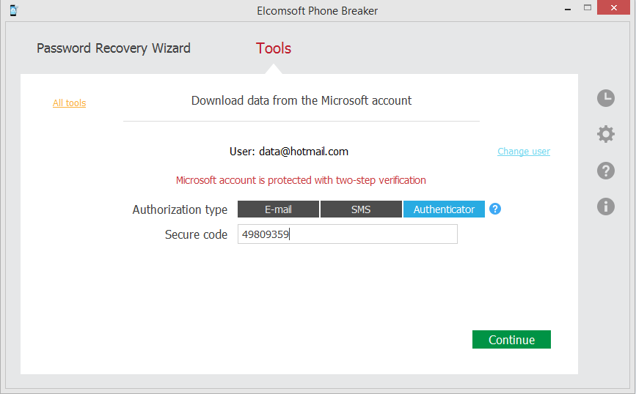Click the Elcomsoft app icon in title bar

[13, 10]
